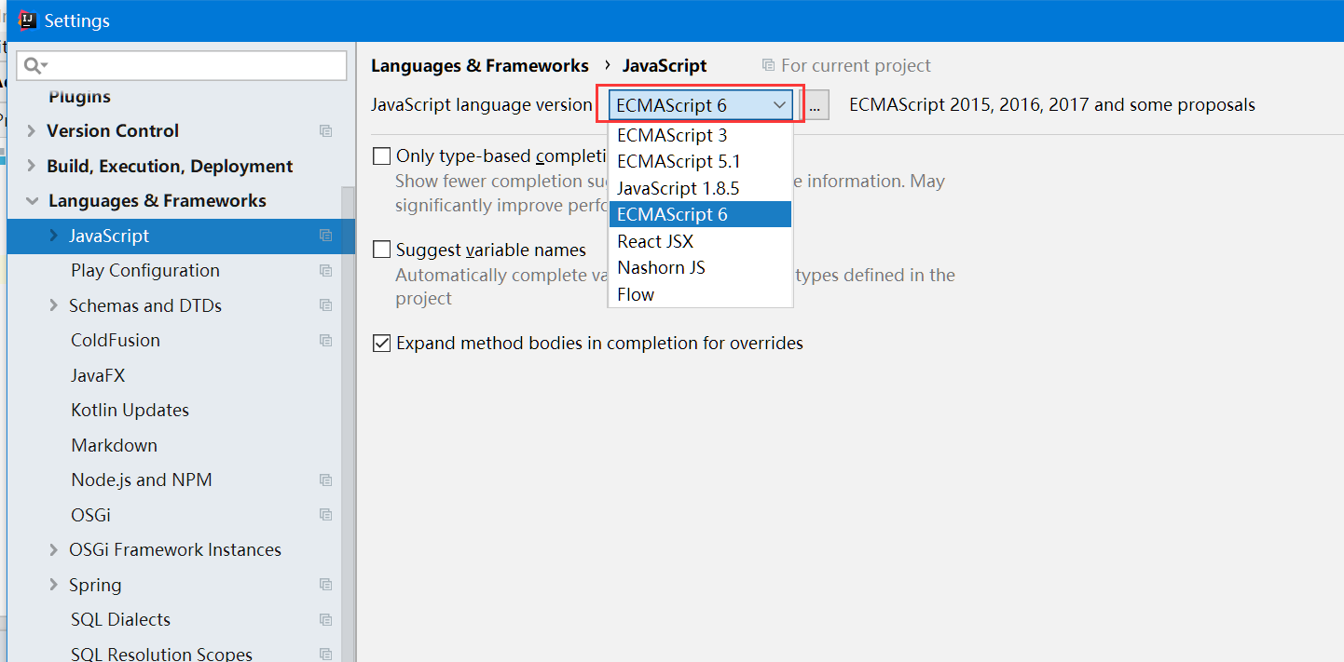Click project-level icon next to ColdFusion

[325, 341]
